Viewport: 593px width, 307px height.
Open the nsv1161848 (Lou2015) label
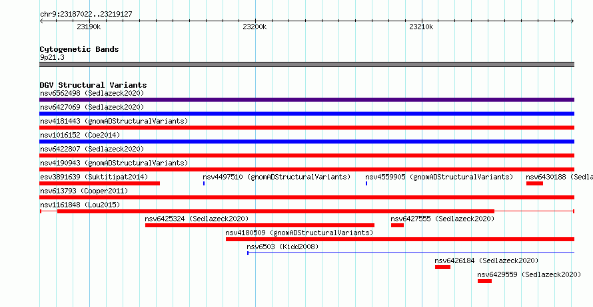[x=80, y=205]
